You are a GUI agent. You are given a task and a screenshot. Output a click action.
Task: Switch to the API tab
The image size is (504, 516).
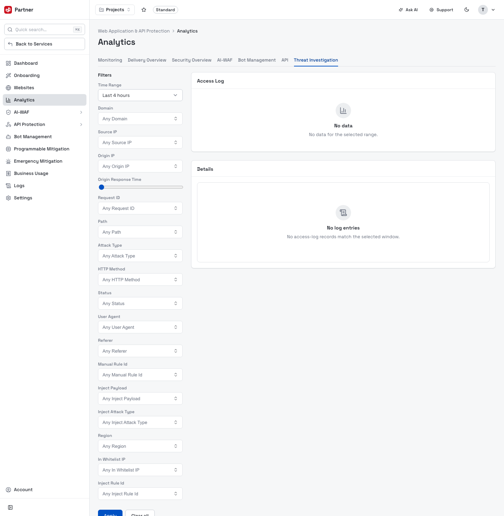click(285, 60)
